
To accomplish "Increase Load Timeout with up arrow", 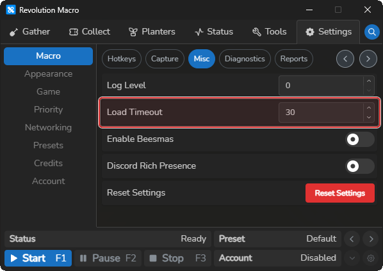I will tap(369, 108).
